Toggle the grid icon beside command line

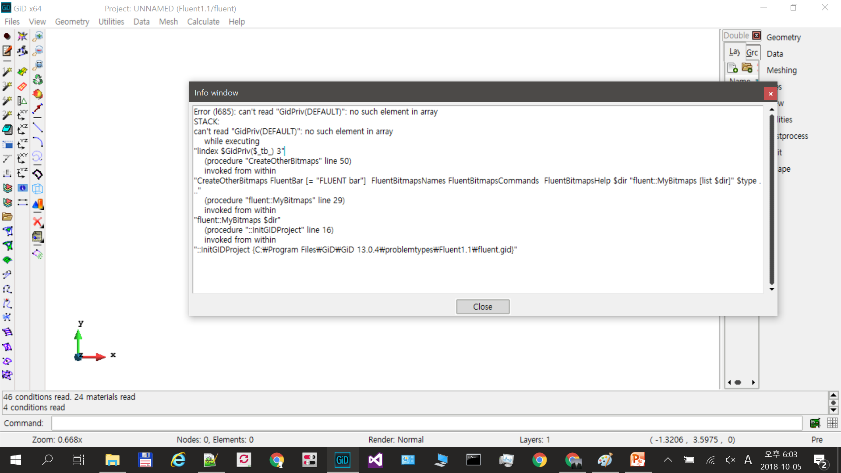[832, 423]
